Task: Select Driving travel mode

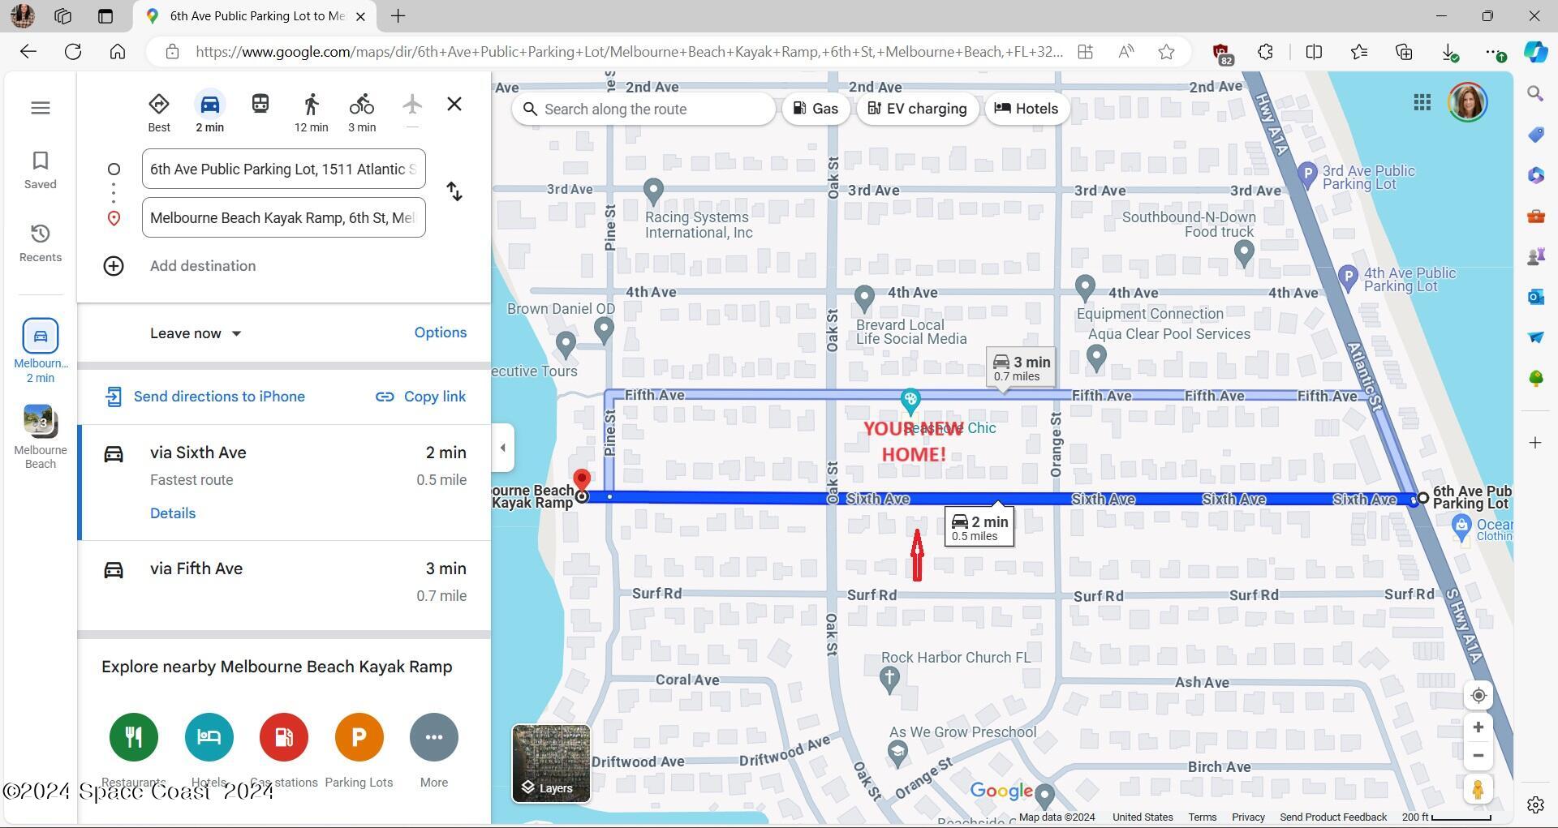Action: pos(209,112)
